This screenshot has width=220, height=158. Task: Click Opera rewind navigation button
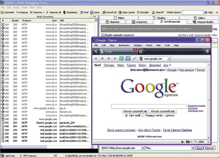[x=96, y=59]
